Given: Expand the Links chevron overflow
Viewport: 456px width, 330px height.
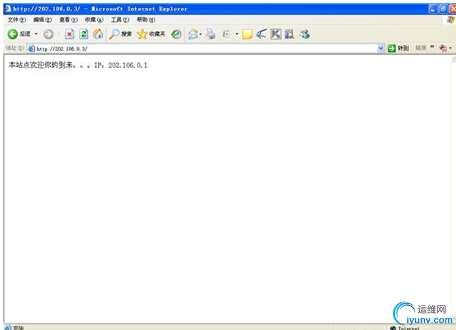Looking at the screenshot, I should point(432,47).
